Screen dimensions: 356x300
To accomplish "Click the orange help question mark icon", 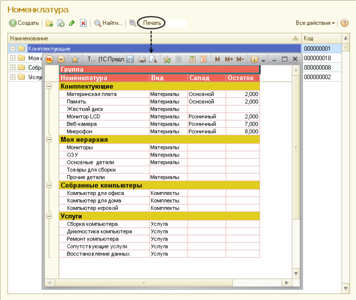I will coord(344,23).
